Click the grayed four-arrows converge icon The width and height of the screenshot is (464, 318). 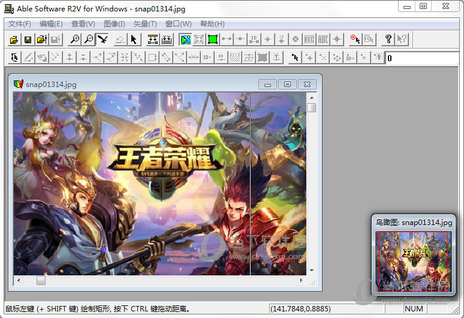point(125,58)
